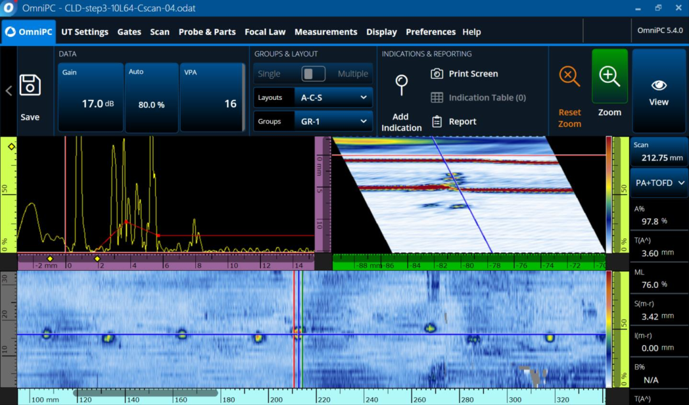The height and width of the screenshot is (405, 689).
Task: Click the C-scan color palette bar
Action: (609, 329)
